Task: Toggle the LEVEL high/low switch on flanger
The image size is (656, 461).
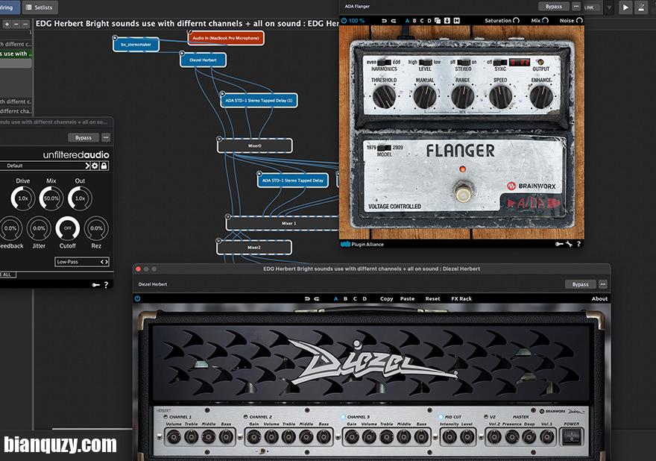Action: [x=426, y=62]
